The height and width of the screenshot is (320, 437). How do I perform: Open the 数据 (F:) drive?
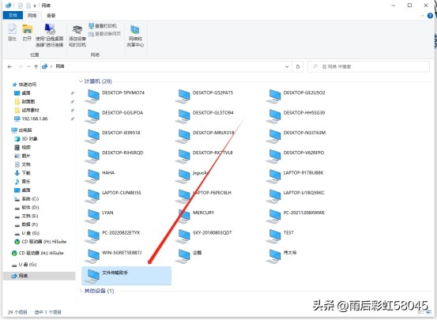coord(30,224)
